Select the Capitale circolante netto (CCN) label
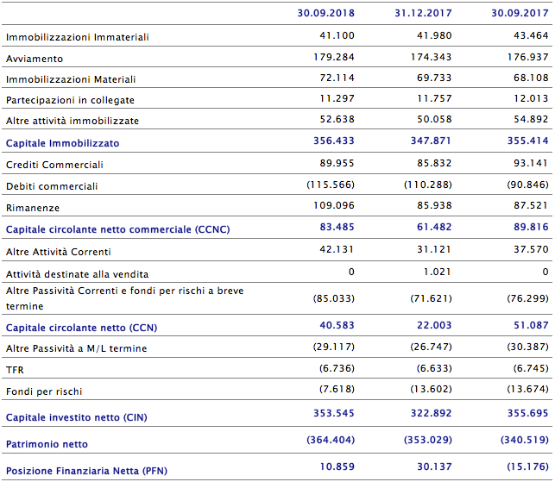The width and height of the screenshot is (555, 482). 81,328
